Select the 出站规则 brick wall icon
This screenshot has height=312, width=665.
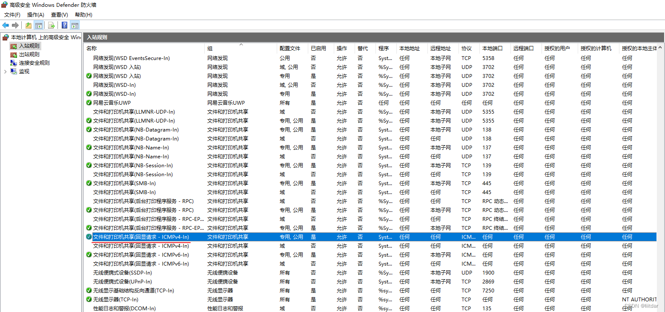point(14,54)
